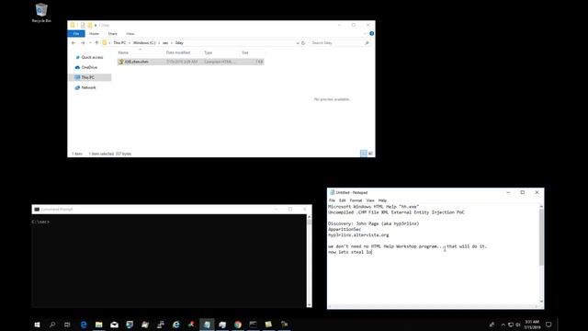Click Notepad vertical scrollbar thumb

541,237
